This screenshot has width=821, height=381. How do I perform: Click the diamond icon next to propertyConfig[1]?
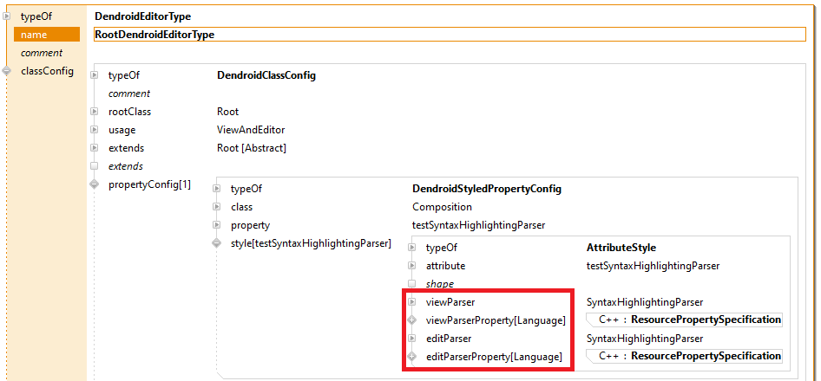[95, 184]
